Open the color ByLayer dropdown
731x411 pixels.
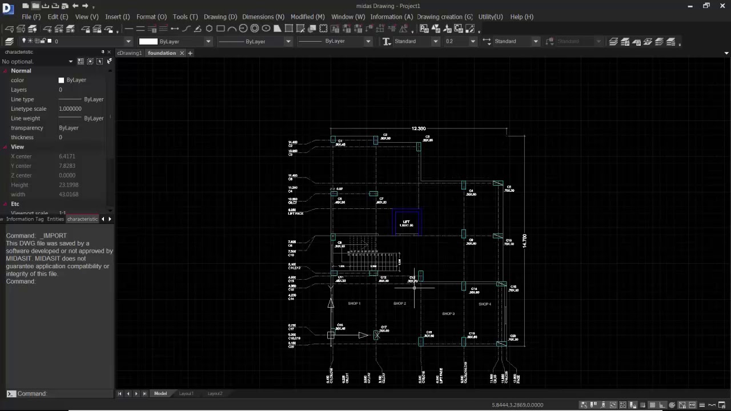pyautogui.click(x=208, y=41)
